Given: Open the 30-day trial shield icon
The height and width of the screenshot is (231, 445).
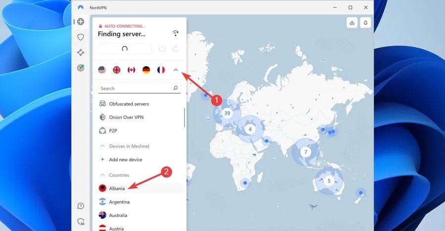Looking at the screenshot, I should 81,221.
